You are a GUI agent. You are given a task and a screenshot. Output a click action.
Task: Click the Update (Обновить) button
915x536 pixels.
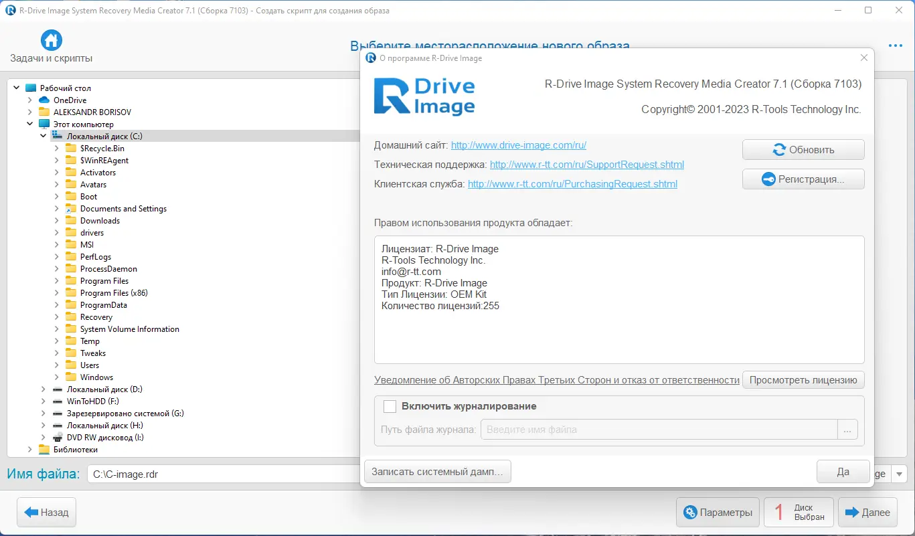pos(803,150)
